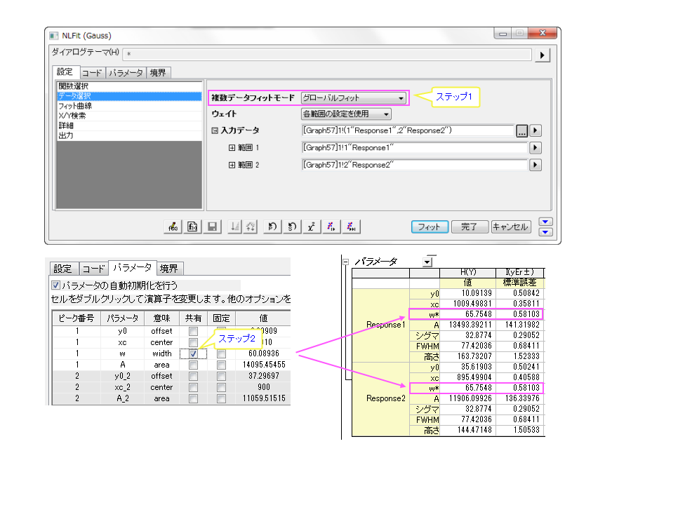Screen dimensions: 685x526
Task: Click the upper blue triangle panel button
Action: coord(545,222)
